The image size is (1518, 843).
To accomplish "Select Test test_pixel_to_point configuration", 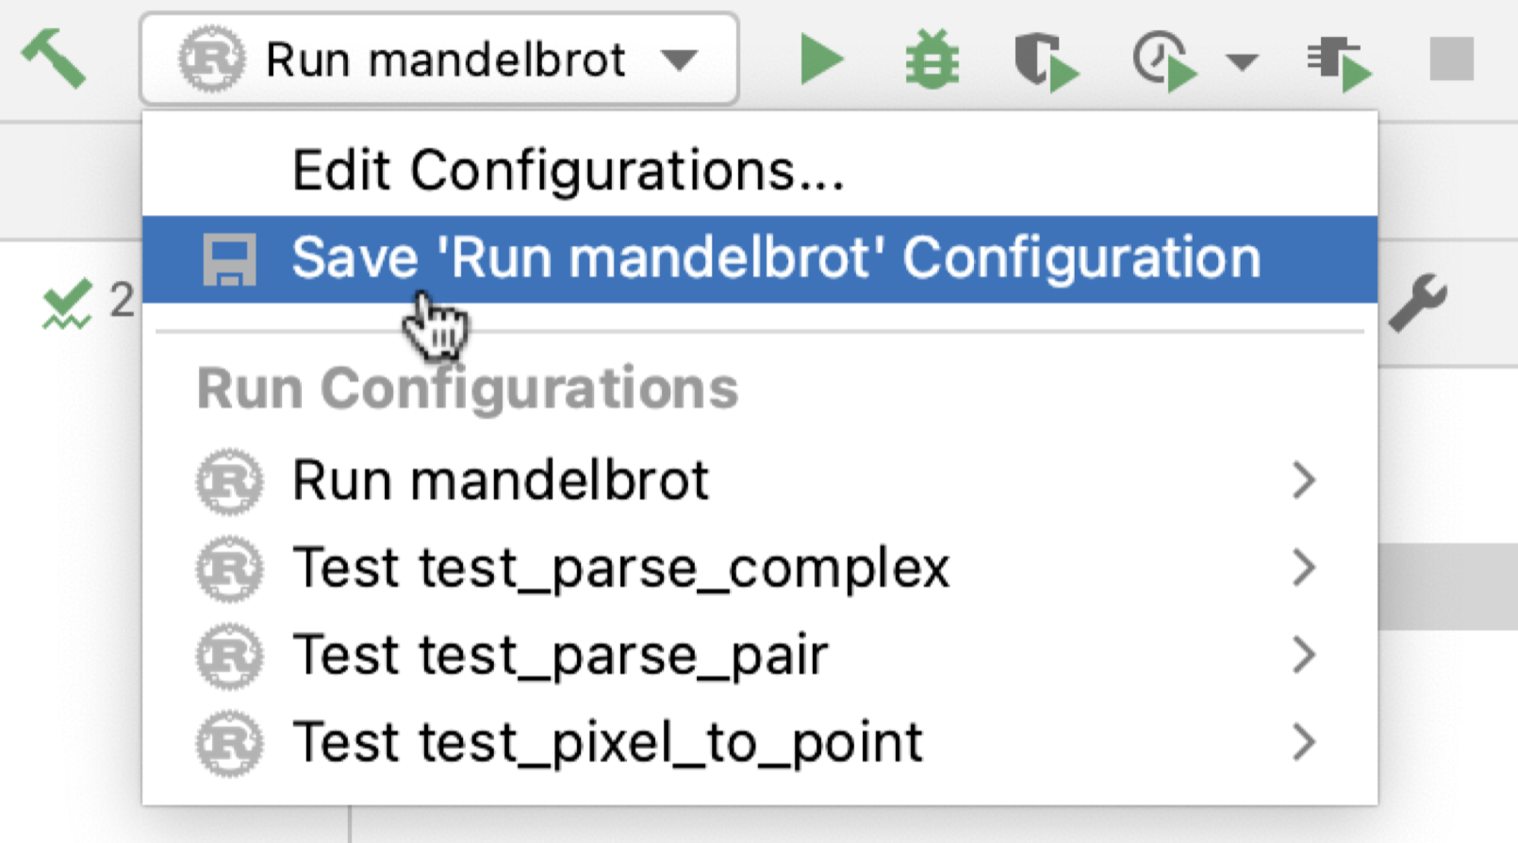I will click(607, 743).
